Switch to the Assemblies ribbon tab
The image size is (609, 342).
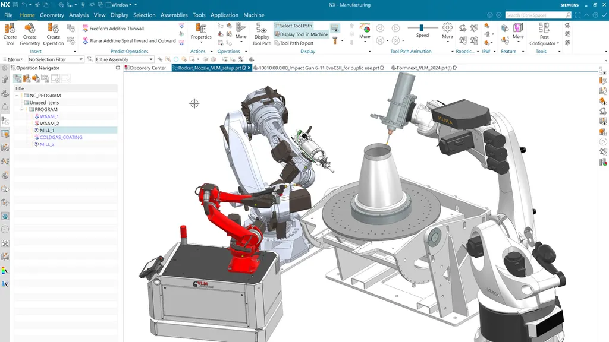pyautogui.click(x=174, y=15)
